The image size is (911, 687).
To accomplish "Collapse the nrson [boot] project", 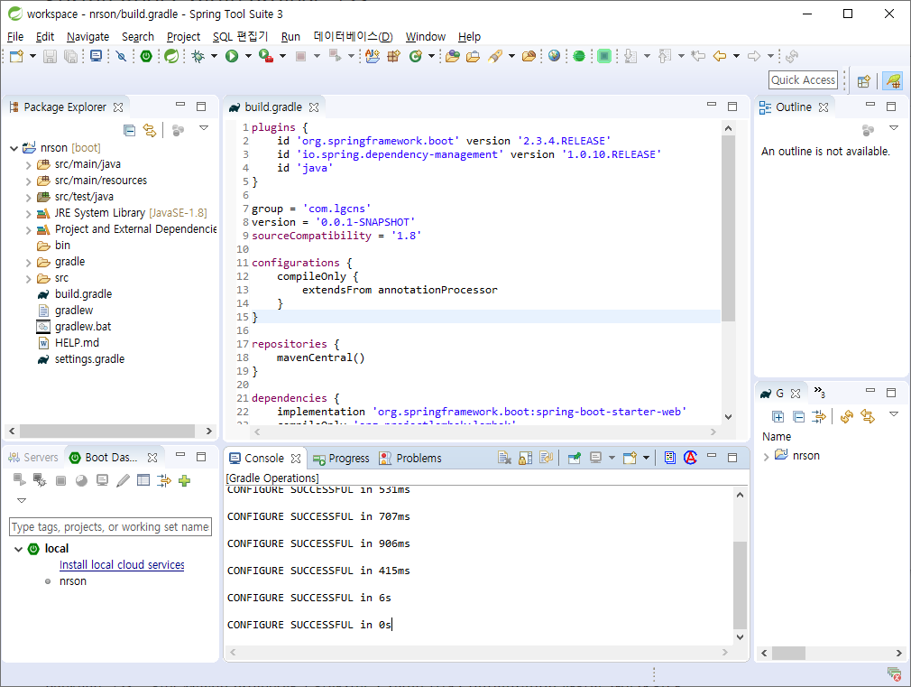I will [x=14, y=148].
